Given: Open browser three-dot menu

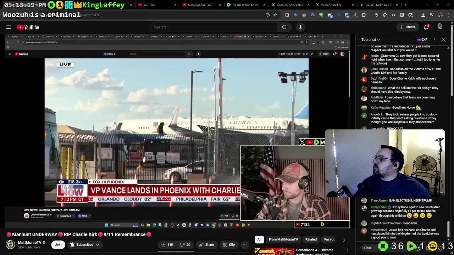Looking at the screenshot, I should pos(449,15).
